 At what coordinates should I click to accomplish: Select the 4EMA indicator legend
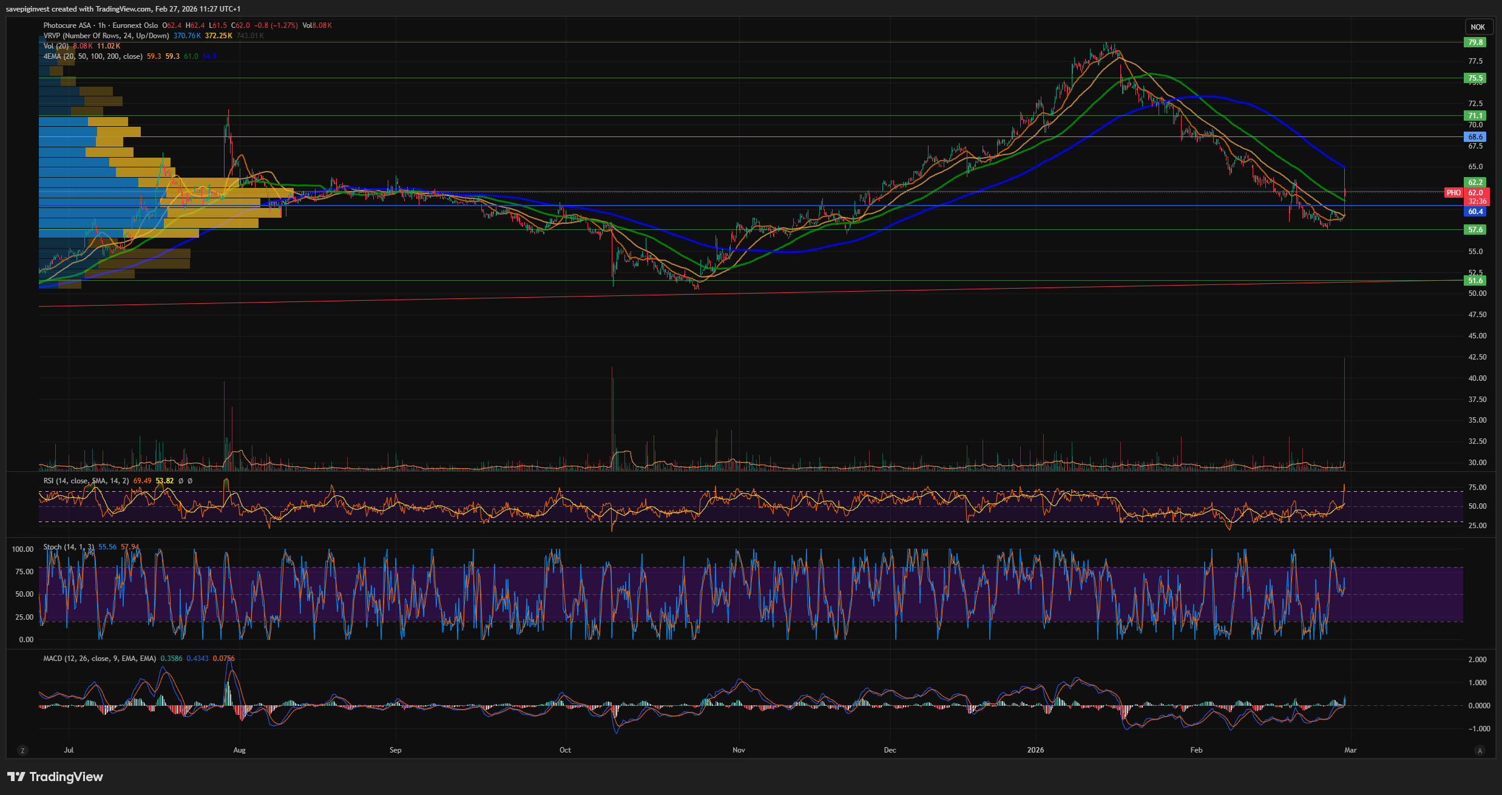pyautogui.click(x=92, y=56)
